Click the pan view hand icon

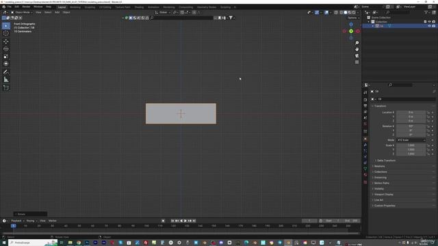357,49
